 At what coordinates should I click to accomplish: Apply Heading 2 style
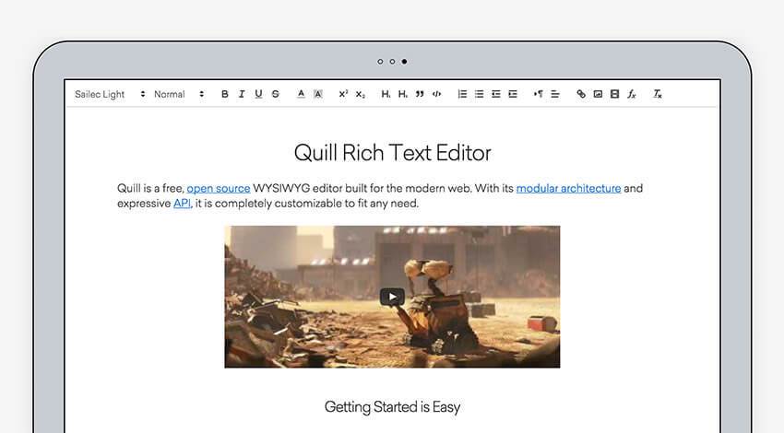[x=402, y=94]
